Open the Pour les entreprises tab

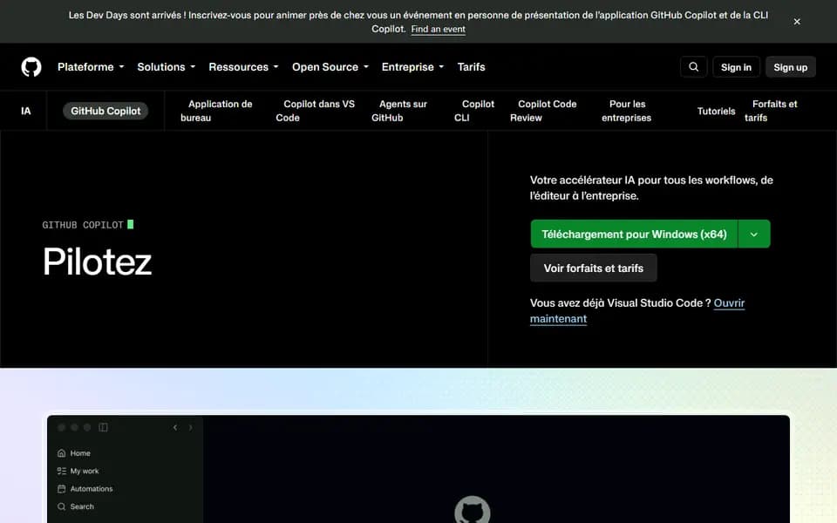[x=627, y=111]
